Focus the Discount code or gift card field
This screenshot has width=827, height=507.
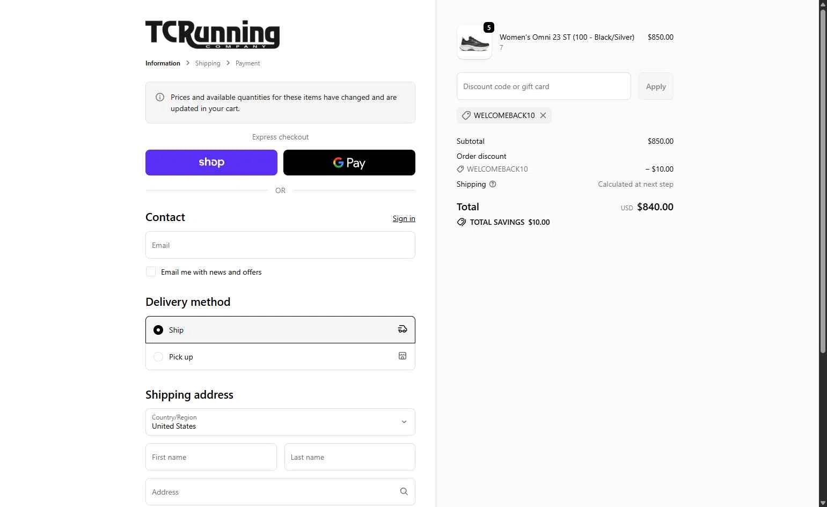544,86
